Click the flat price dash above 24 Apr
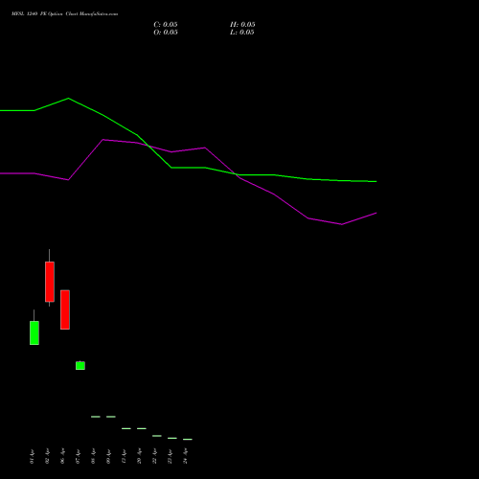479x479 pixels. (x=188, y=440)
